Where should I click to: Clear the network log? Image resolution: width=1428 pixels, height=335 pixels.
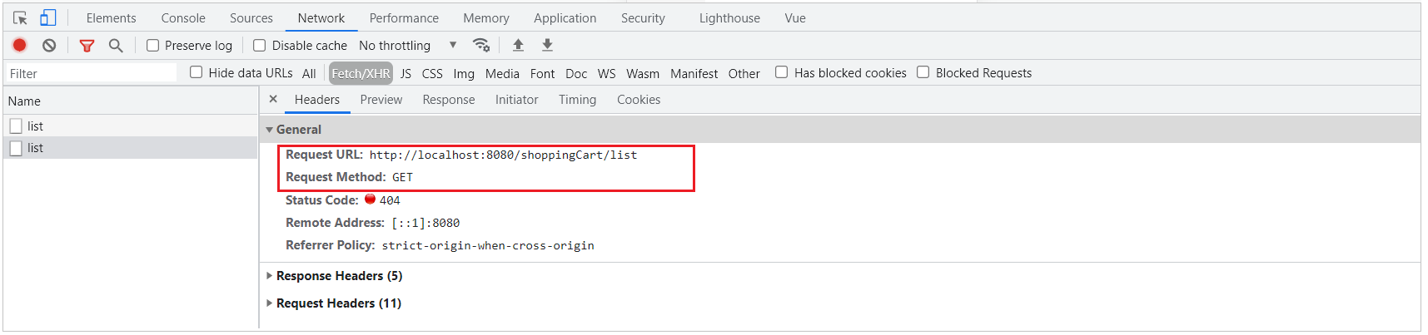click(49, 45)
